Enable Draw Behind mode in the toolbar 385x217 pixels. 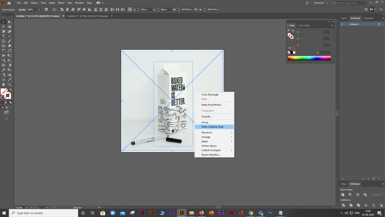6,107
